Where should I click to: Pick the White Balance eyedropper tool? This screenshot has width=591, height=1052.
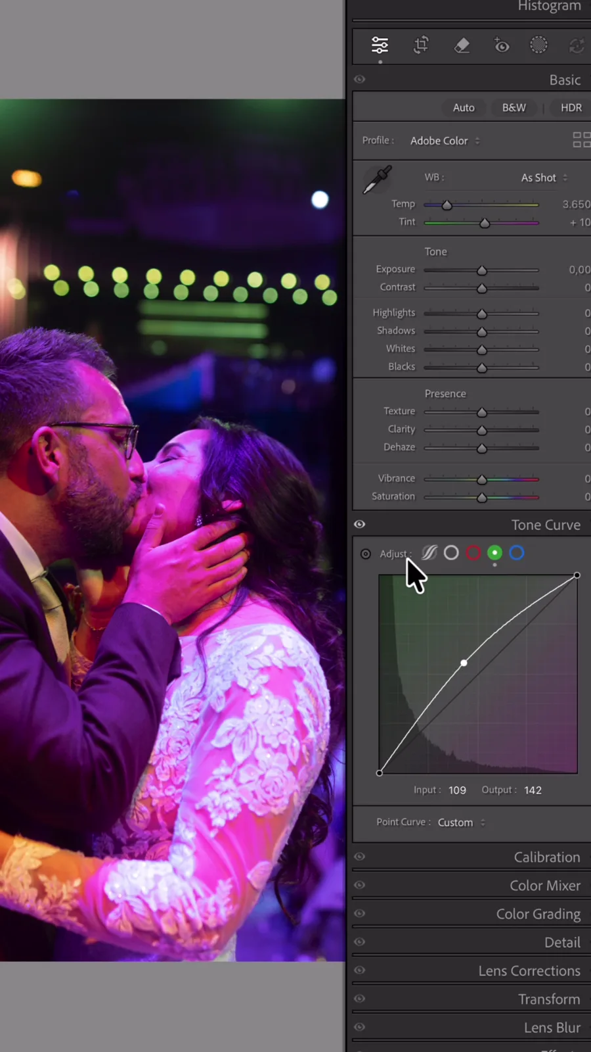pyautogui.click(x=377, y=179)
